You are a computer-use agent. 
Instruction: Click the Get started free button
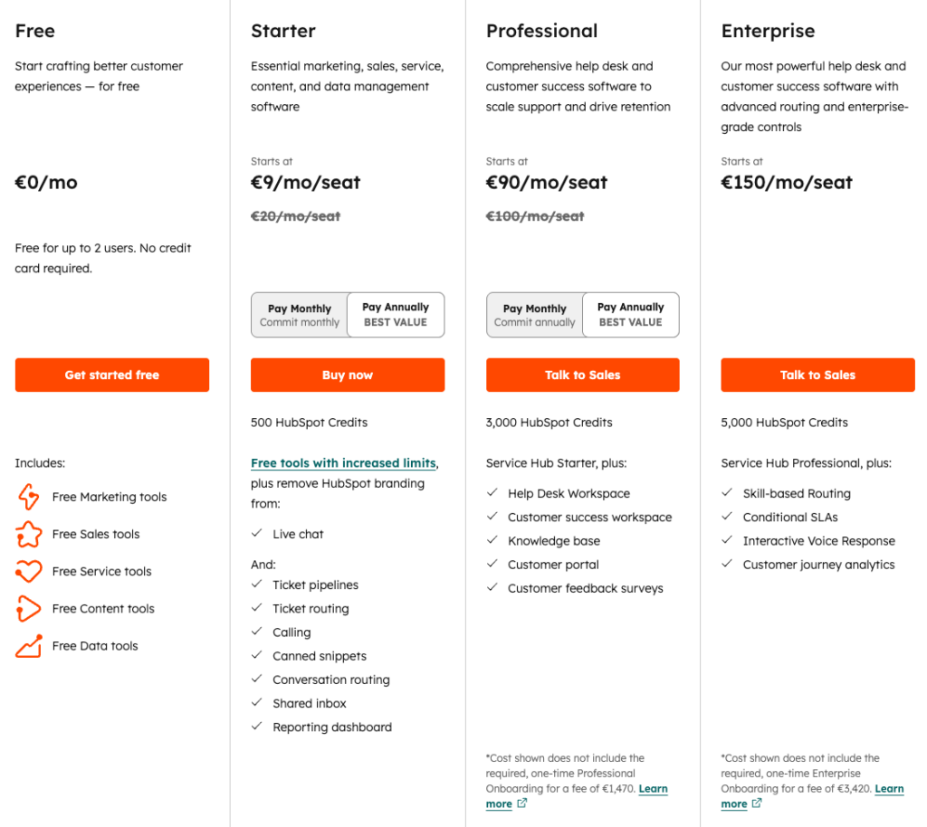coord(111,375)
